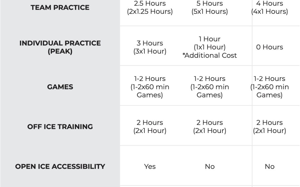Click Games cell directly below 0 Hours cell
The width and height of the screenshot is (300, 187).
(269, 87)
